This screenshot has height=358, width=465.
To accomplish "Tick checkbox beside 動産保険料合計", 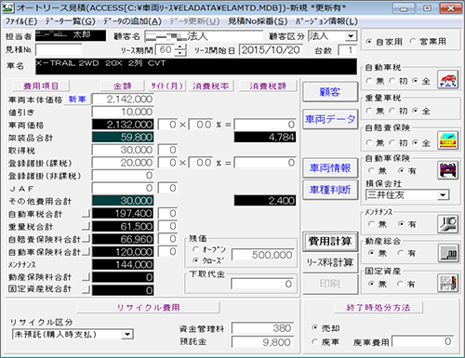I will pos(86,277).
